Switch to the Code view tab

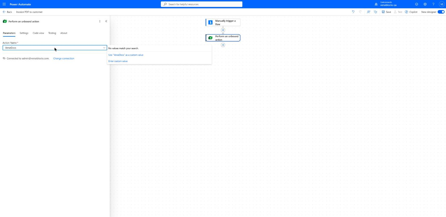click(x=38, y=33)
